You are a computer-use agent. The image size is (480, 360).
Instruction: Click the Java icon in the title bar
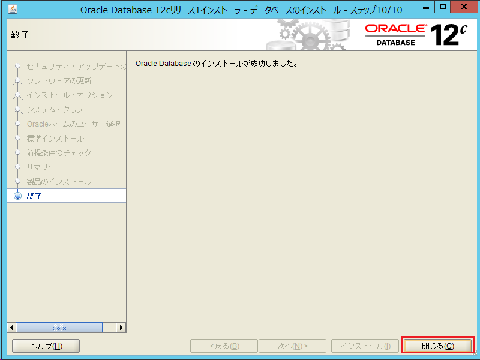[x=13, y=10]
